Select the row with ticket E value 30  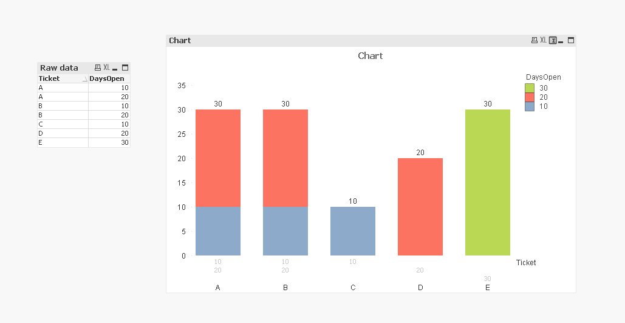[x=84, y=142]
